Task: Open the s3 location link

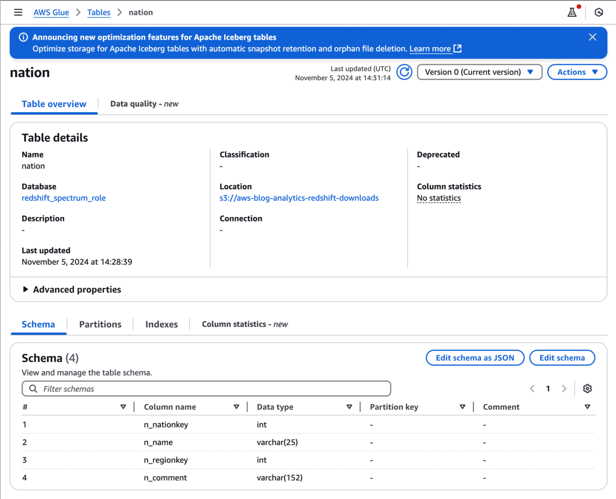Action: [299, 198]
